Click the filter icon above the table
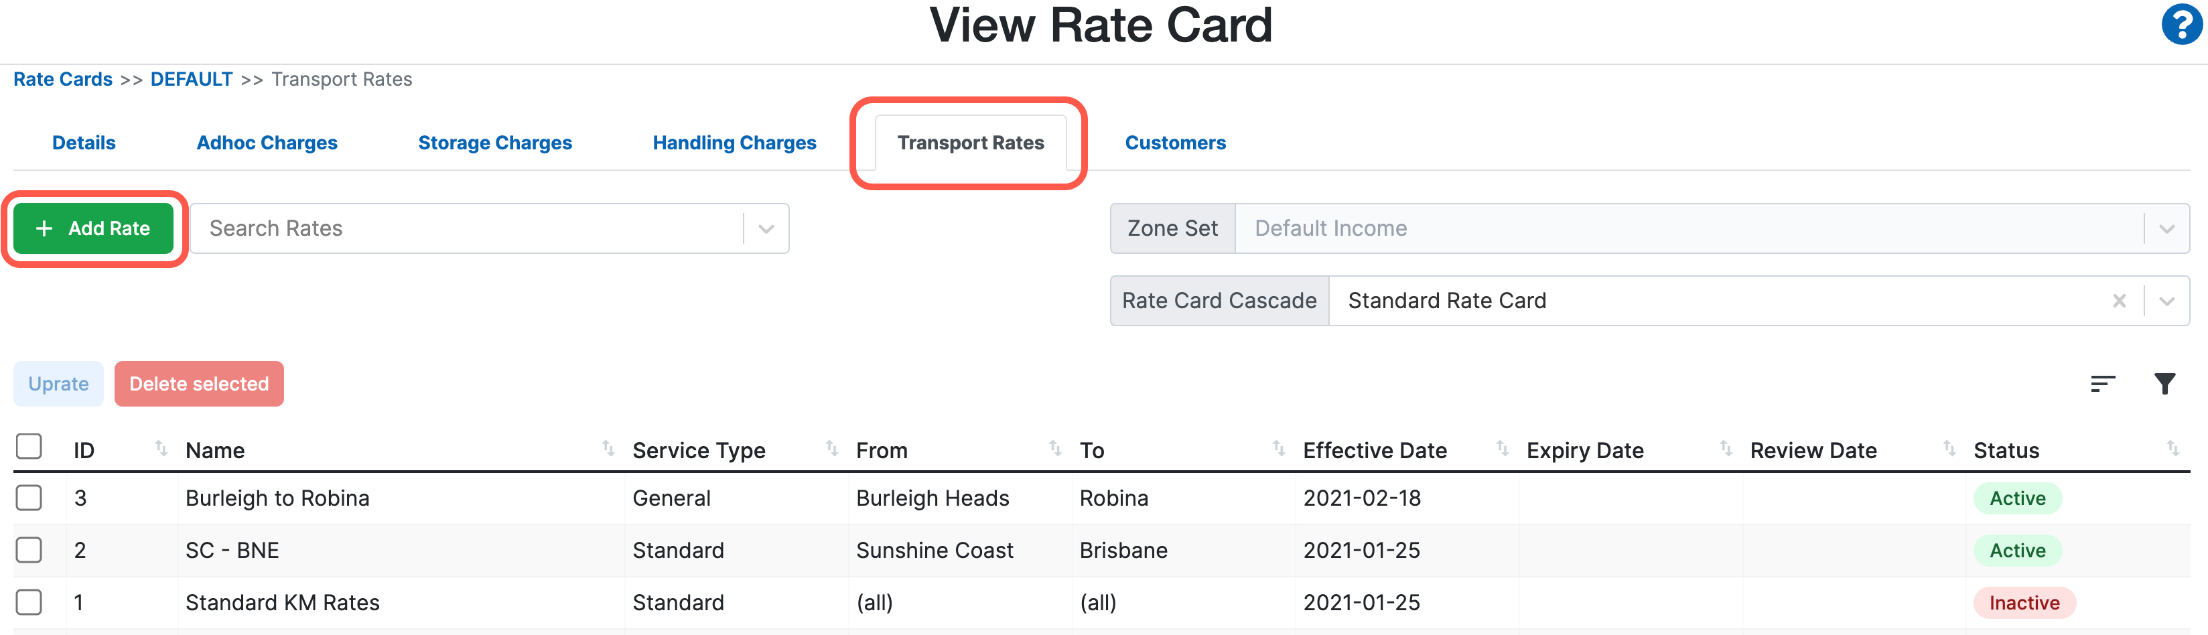Image resolution: width=2208 pixels, height=635 pixels. point(2166,383)
